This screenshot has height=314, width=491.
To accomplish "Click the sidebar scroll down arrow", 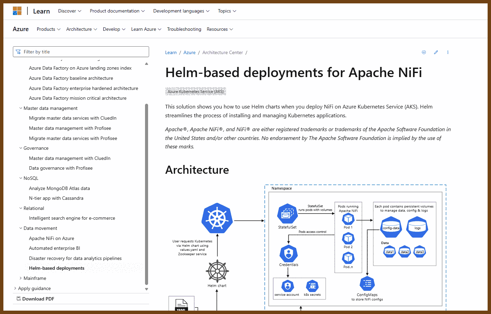I will (x=147, y=289).
